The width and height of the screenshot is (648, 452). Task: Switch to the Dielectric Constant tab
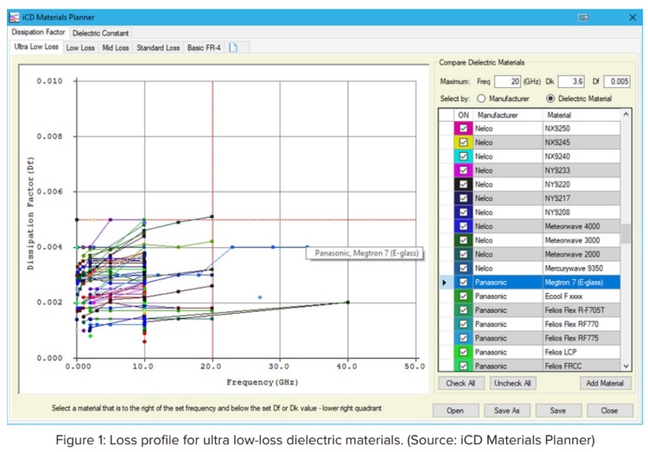pyautogui.click(x=100, y=33)
